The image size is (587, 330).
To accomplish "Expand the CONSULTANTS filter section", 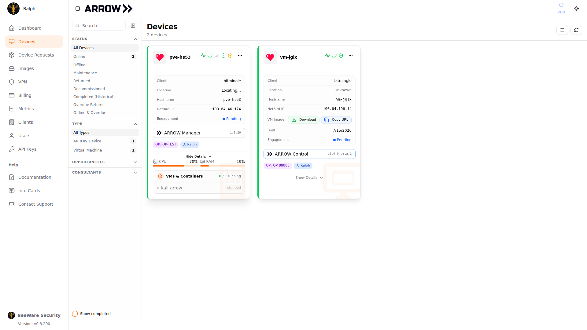I will pyautogui.click(x=105, y=173).
